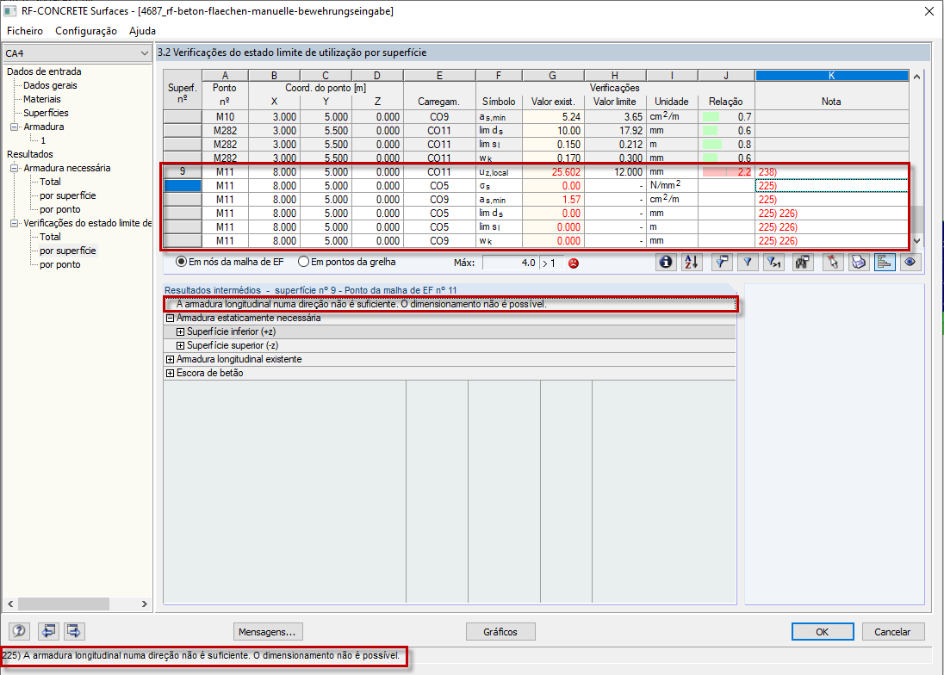Select armadura item '1' in navigator
944x675 pixels.
[43, 141]
